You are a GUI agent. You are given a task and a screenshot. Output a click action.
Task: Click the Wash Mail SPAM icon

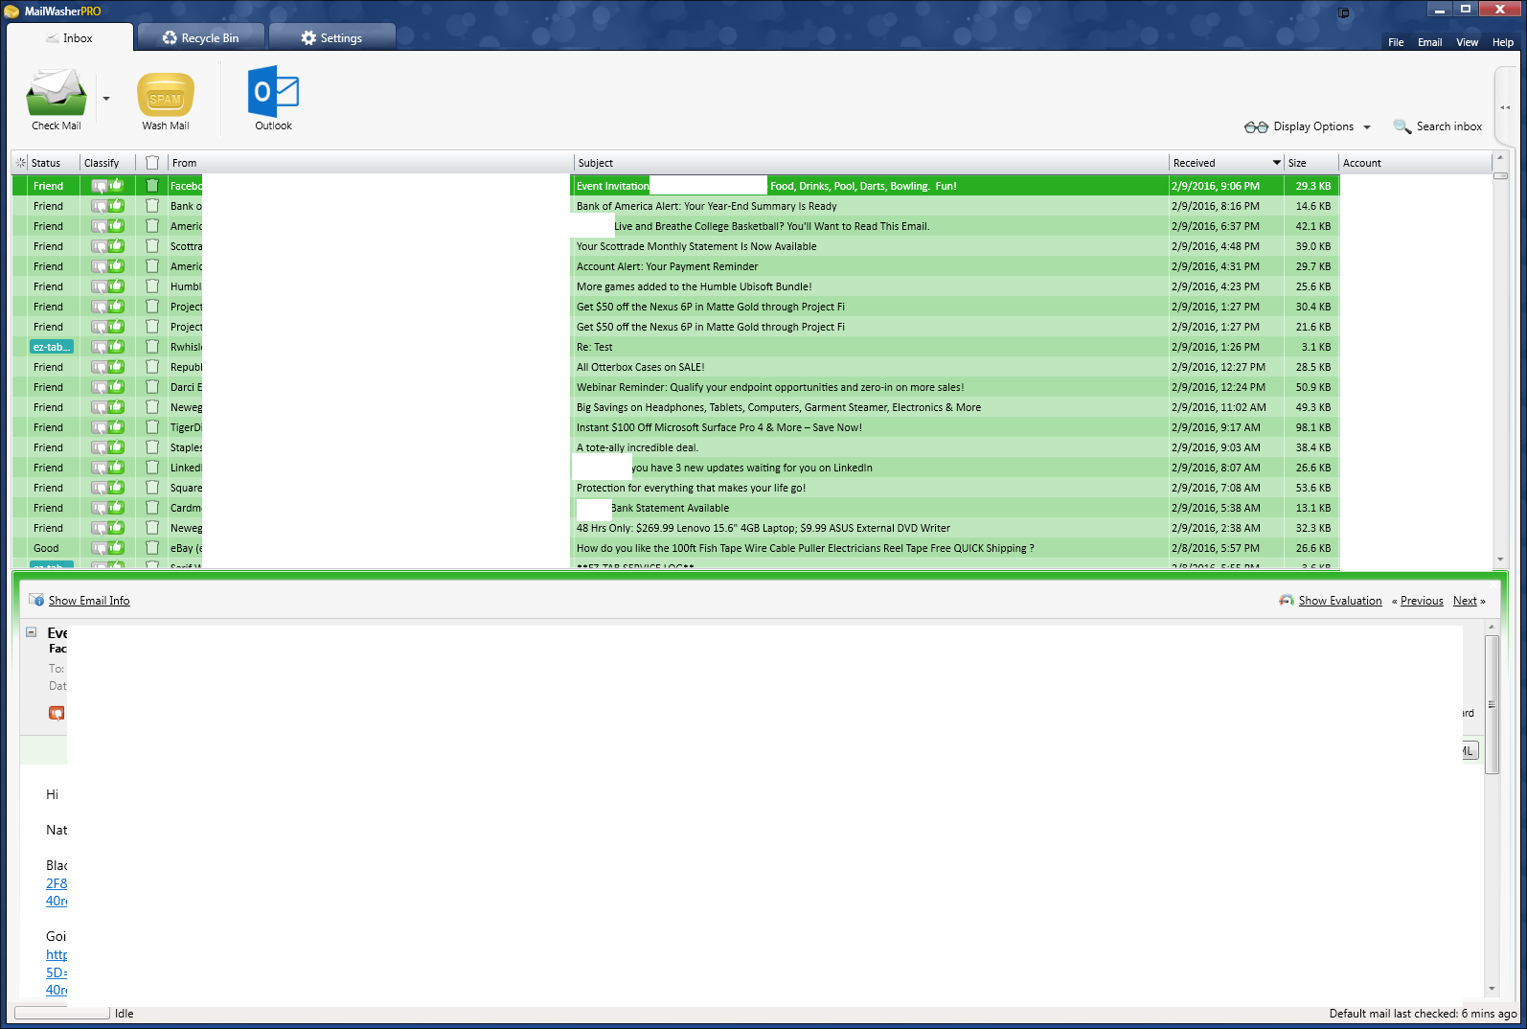tap(166, 95)
